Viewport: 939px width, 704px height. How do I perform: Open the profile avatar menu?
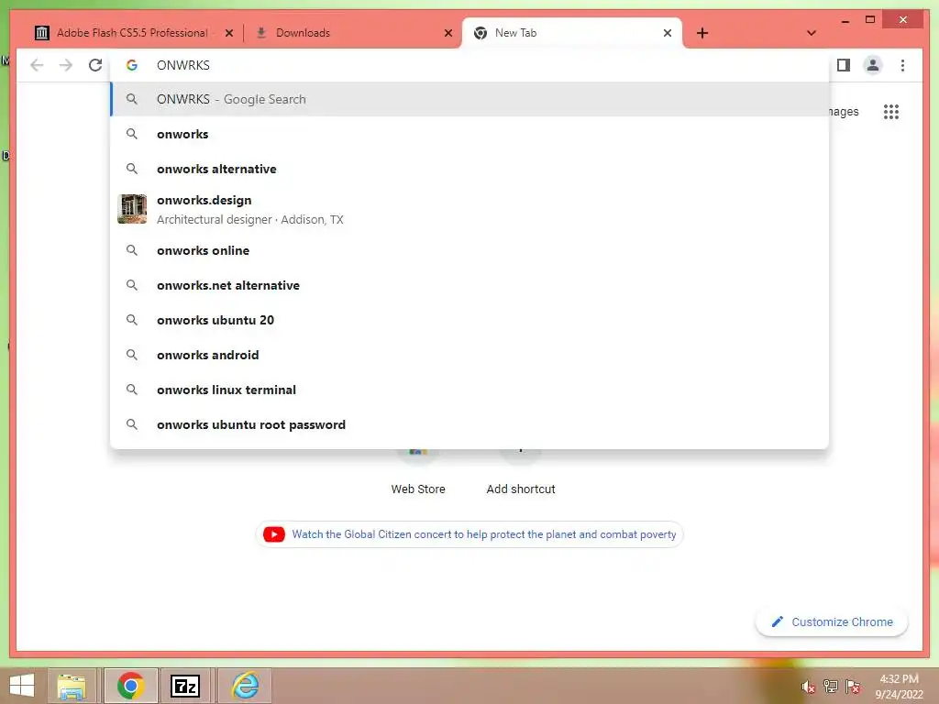coord(873,65)
